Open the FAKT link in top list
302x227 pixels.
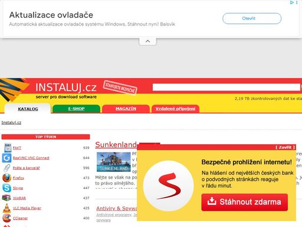click(x=17, y=148)
